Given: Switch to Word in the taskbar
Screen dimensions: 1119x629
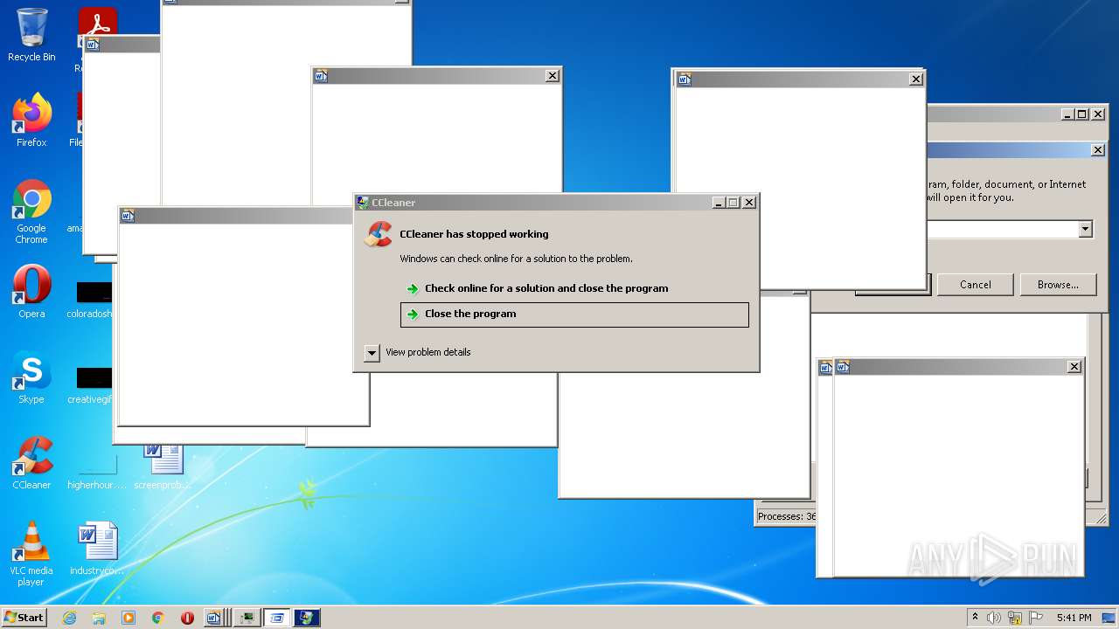Looking at the screenshot, I should (216, 618).
